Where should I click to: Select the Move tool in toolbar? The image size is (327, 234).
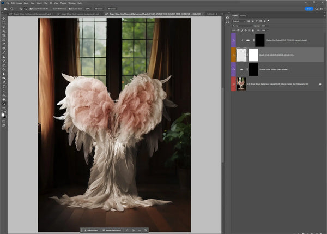pos(4,19)
